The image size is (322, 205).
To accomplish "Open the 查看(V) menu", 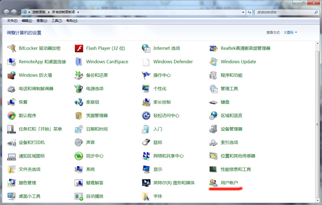I will (42, 21).
